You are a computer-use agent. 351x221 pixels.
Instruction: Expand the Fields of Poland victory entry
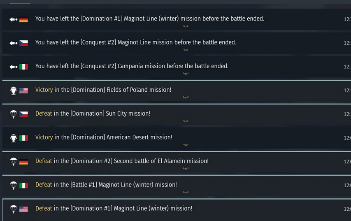pos(186,98)
